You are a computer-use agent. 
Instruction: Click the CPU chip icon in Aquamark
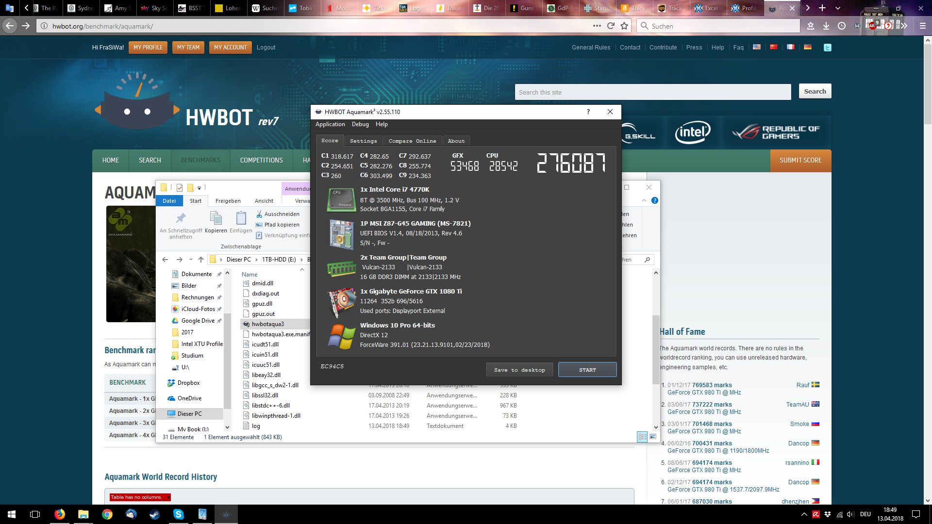pos(342,199)
